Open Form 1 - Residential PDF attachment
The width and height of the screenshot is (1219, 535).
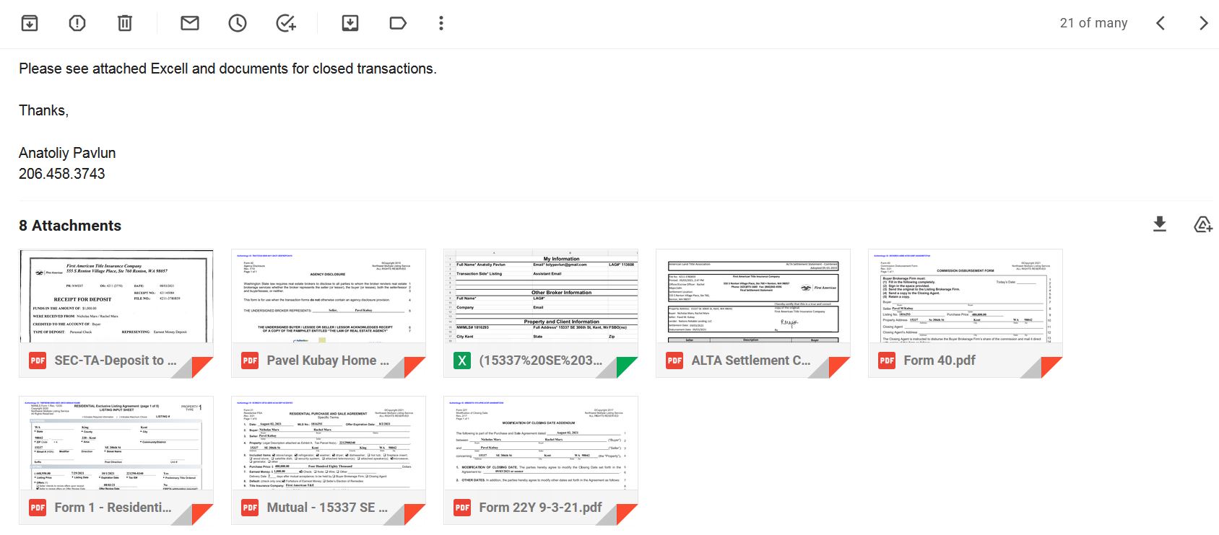[116, 460]
